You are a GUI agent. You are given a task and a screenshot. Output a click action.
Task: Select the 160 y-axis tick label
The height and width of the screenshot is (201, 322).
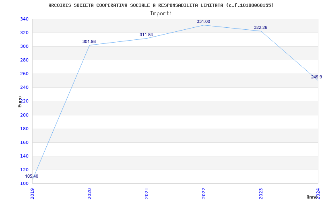[24, 142]
